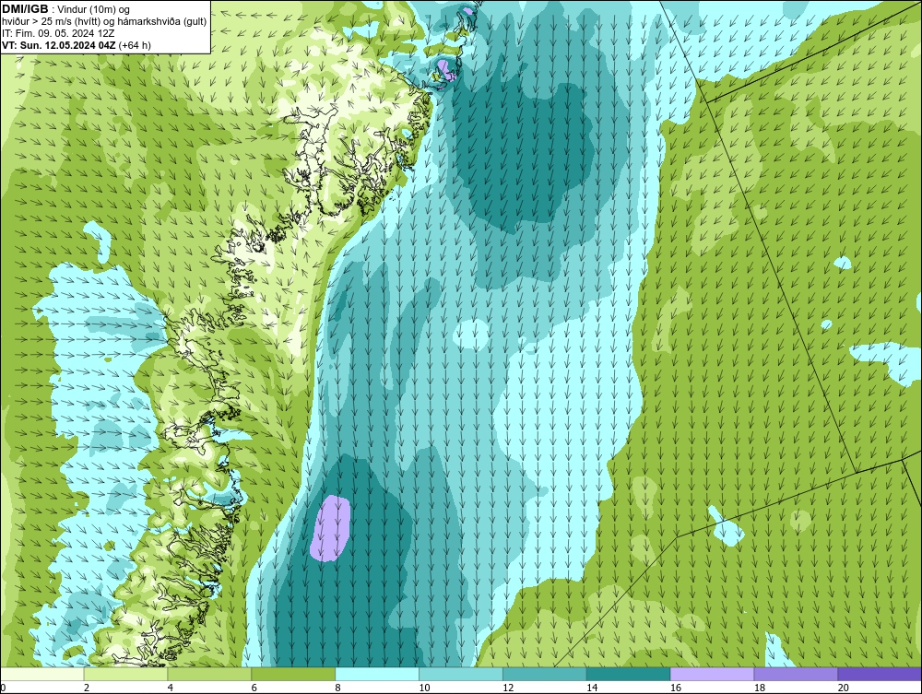Click the 16–18 m/s lavender legend swatch
Screen dimensions: 922x694
[712, 674]
